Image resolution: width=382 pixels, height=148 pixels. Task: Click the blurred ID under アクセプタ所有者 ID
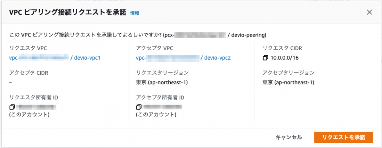click(162, 107)
